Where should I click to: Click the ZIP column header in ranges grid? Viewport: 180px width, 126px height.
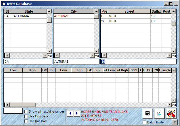pos(98,70)
